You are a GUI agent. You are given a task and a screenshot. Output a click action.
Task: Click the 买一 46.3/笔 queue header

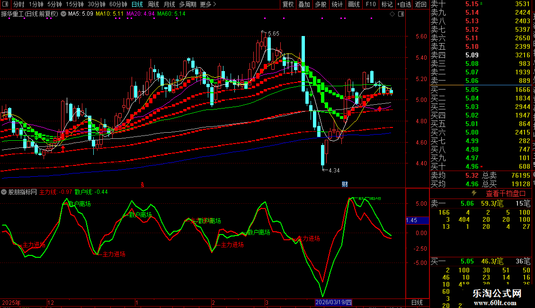tap(481, 262)
